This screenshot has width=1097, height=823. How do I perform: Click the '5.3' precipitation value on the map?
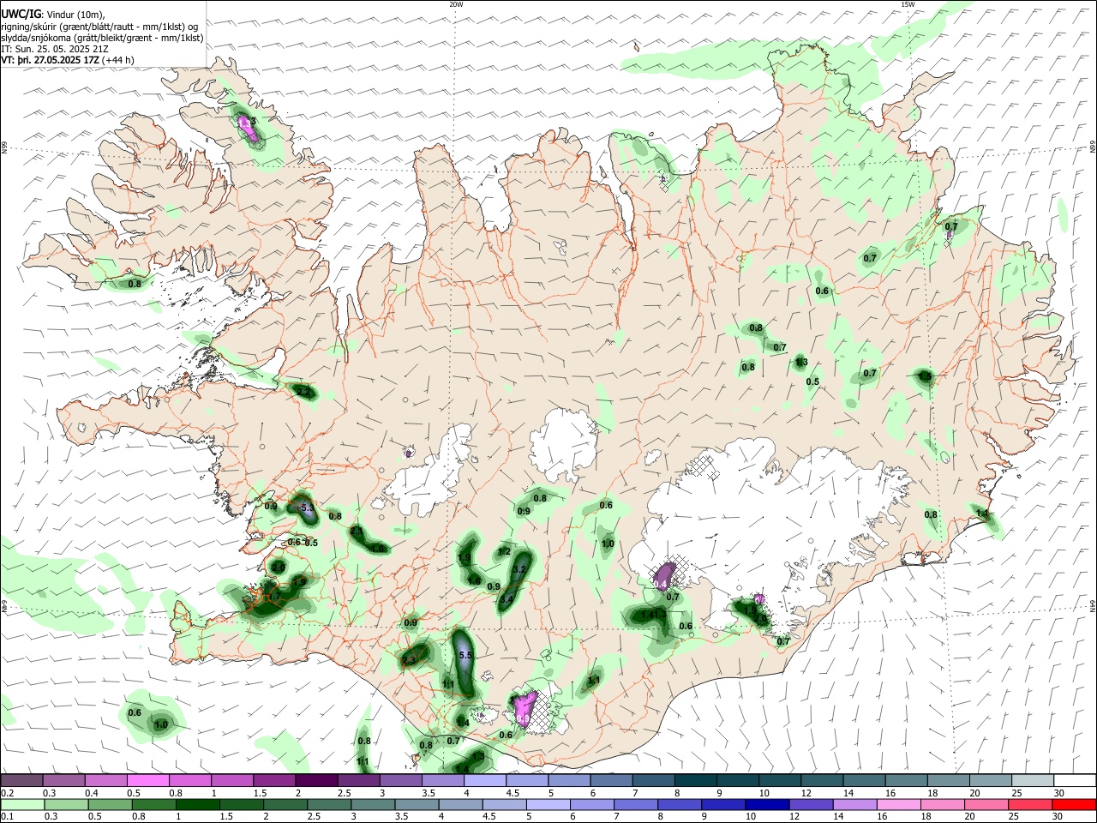click(307, 508)
